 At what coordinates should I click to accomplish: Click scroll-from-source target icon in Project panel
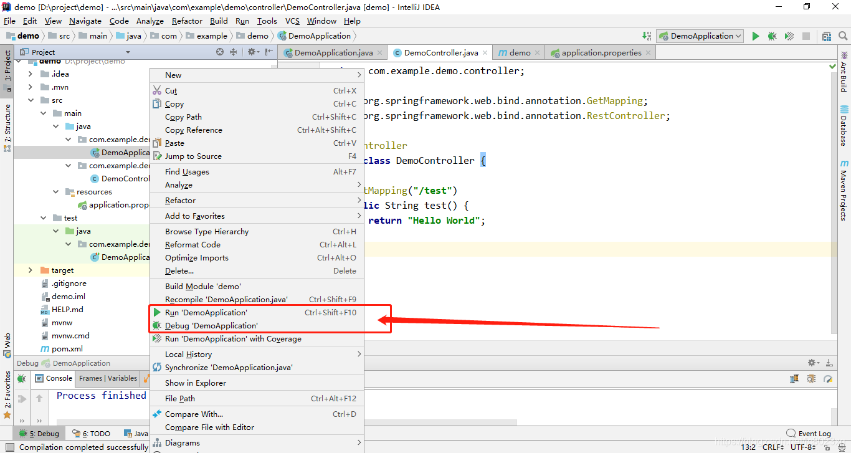(221, 52)
